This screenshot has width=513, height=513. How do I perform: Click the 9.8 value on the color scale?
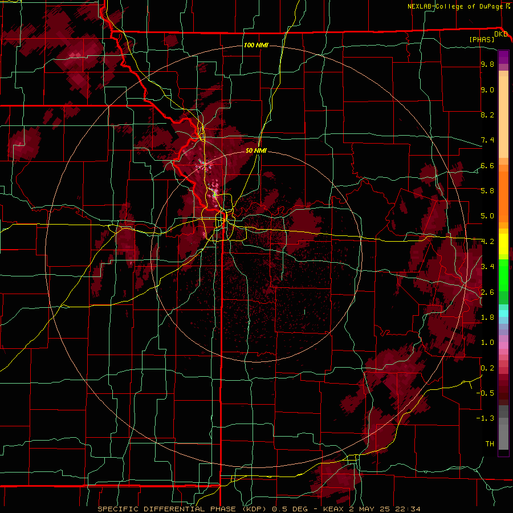pyautogui.click(x=487, y=64)
